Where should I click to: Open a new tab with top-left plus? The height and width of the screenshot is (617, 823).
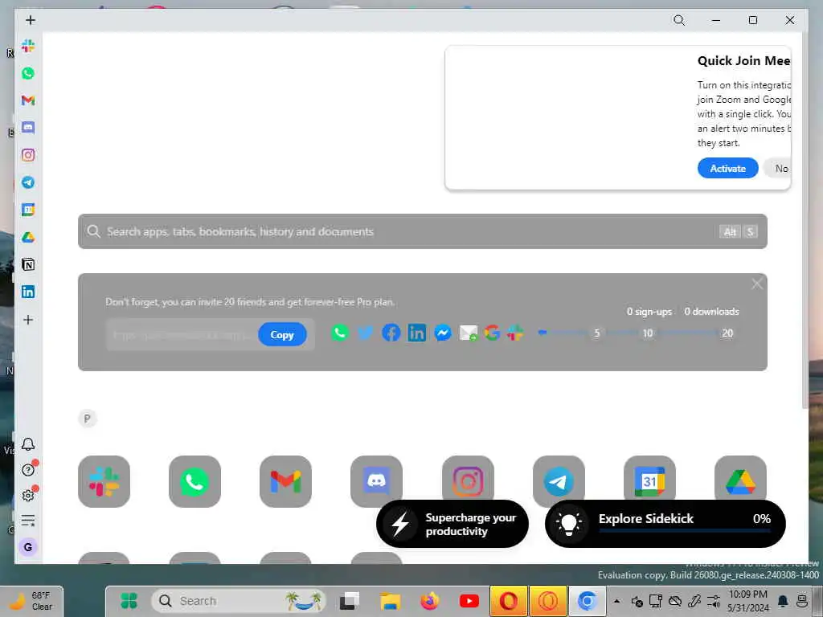(x=31, y=20)
